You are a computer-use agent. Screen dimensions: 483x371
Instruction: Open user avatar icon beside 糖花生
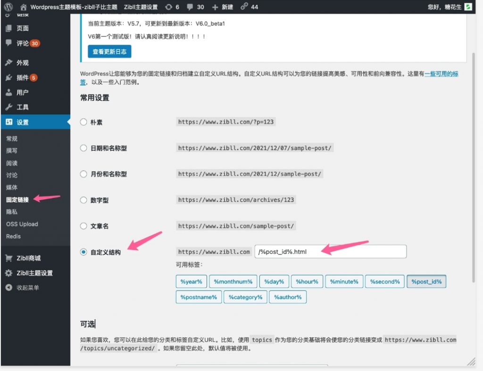tap(468, 7)
